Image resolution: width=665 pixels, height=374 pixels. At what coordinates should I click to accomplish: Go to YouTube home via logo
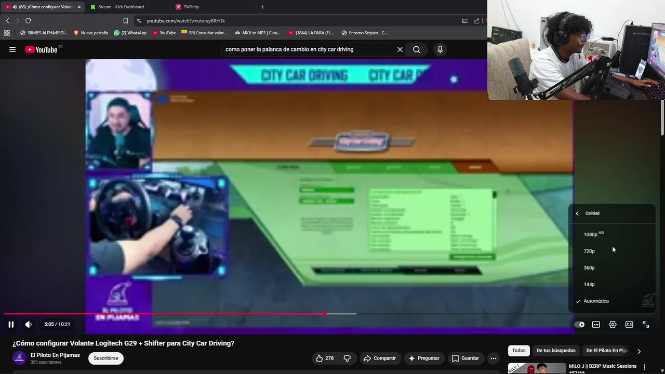pyautogui.click(x=41, y=49)
